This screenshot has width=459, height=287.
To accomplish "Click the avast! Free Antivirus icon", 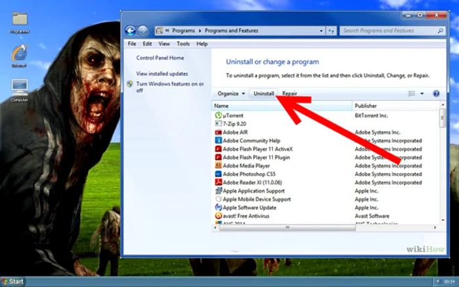I will coord(218,215).
